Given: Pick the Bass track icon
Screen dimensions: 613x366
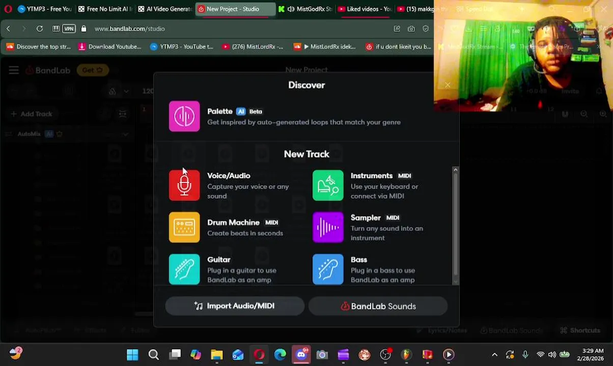Looking at the screenshot, I should click(328, 269).
